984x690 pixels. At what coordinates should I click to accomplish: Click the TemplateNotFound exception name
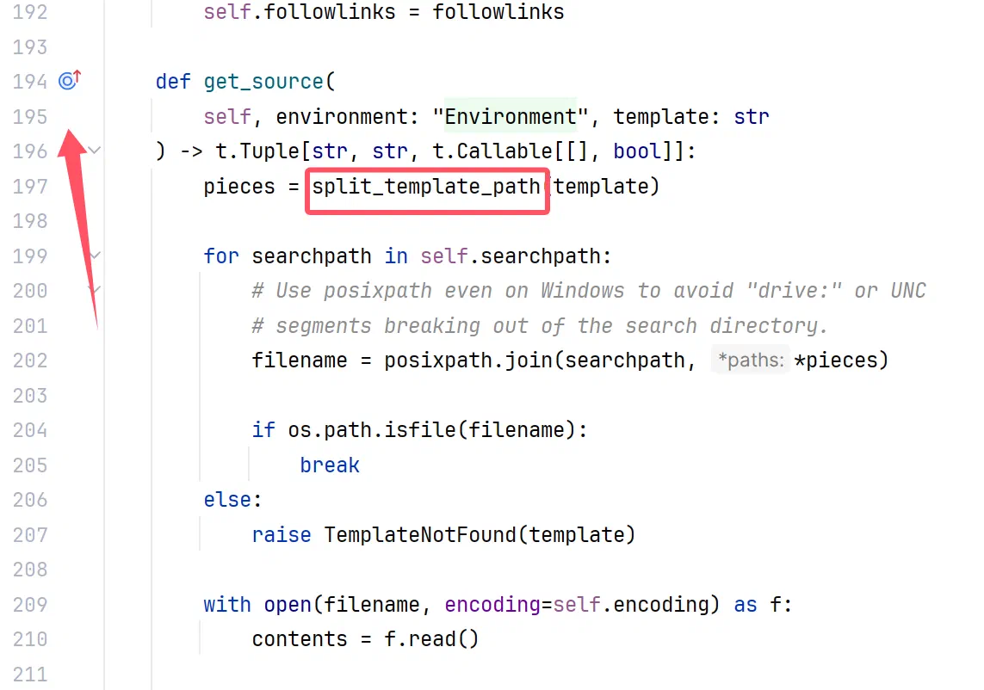click(x=420, y=535)
